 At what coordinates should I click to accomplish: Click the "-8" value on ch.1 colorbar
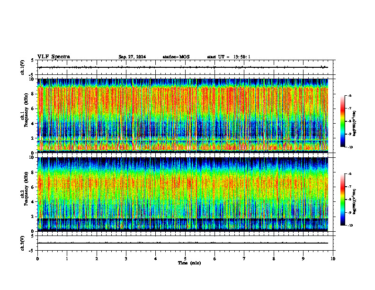[349, 121]
